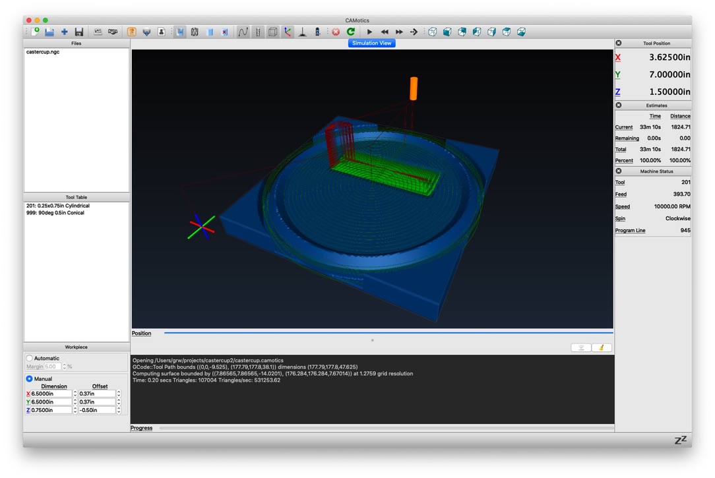Slow down playback with the rewind arrows
Screen dimensions: 715x478
click(x=385, y=32)
